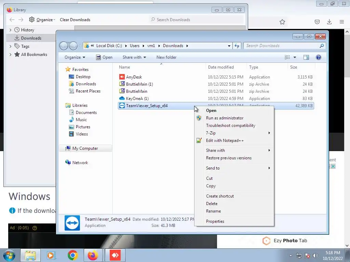Click the AnyDesk file icon in Downloads
The width and height of the screenshot is (350, 262).
[122, 77]
